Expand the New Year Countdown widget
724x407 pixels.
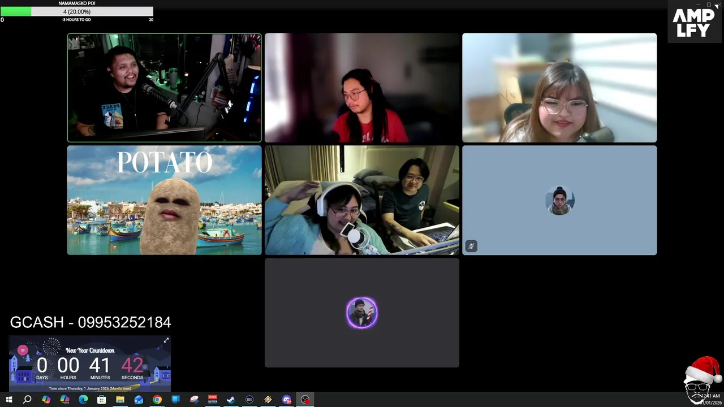pyautogui.click(x=166, y=340)
